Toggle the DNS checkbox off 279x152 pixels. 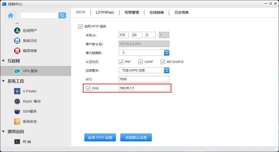(x=88, y=88)
